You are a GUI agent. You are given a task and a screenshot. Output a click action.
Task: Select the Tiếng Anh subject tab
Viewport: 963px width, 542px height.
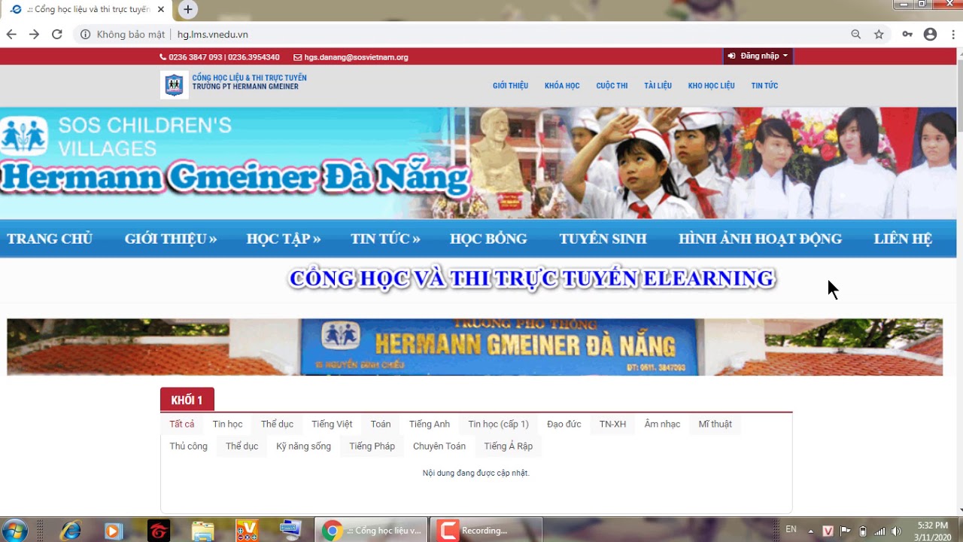click(430, 425)
